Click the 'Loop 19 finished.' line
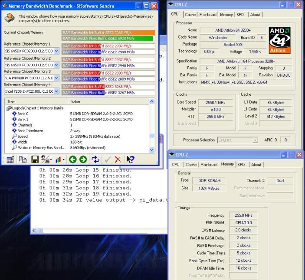This screenshot has height=280, width=305. (x=85, y=194)
